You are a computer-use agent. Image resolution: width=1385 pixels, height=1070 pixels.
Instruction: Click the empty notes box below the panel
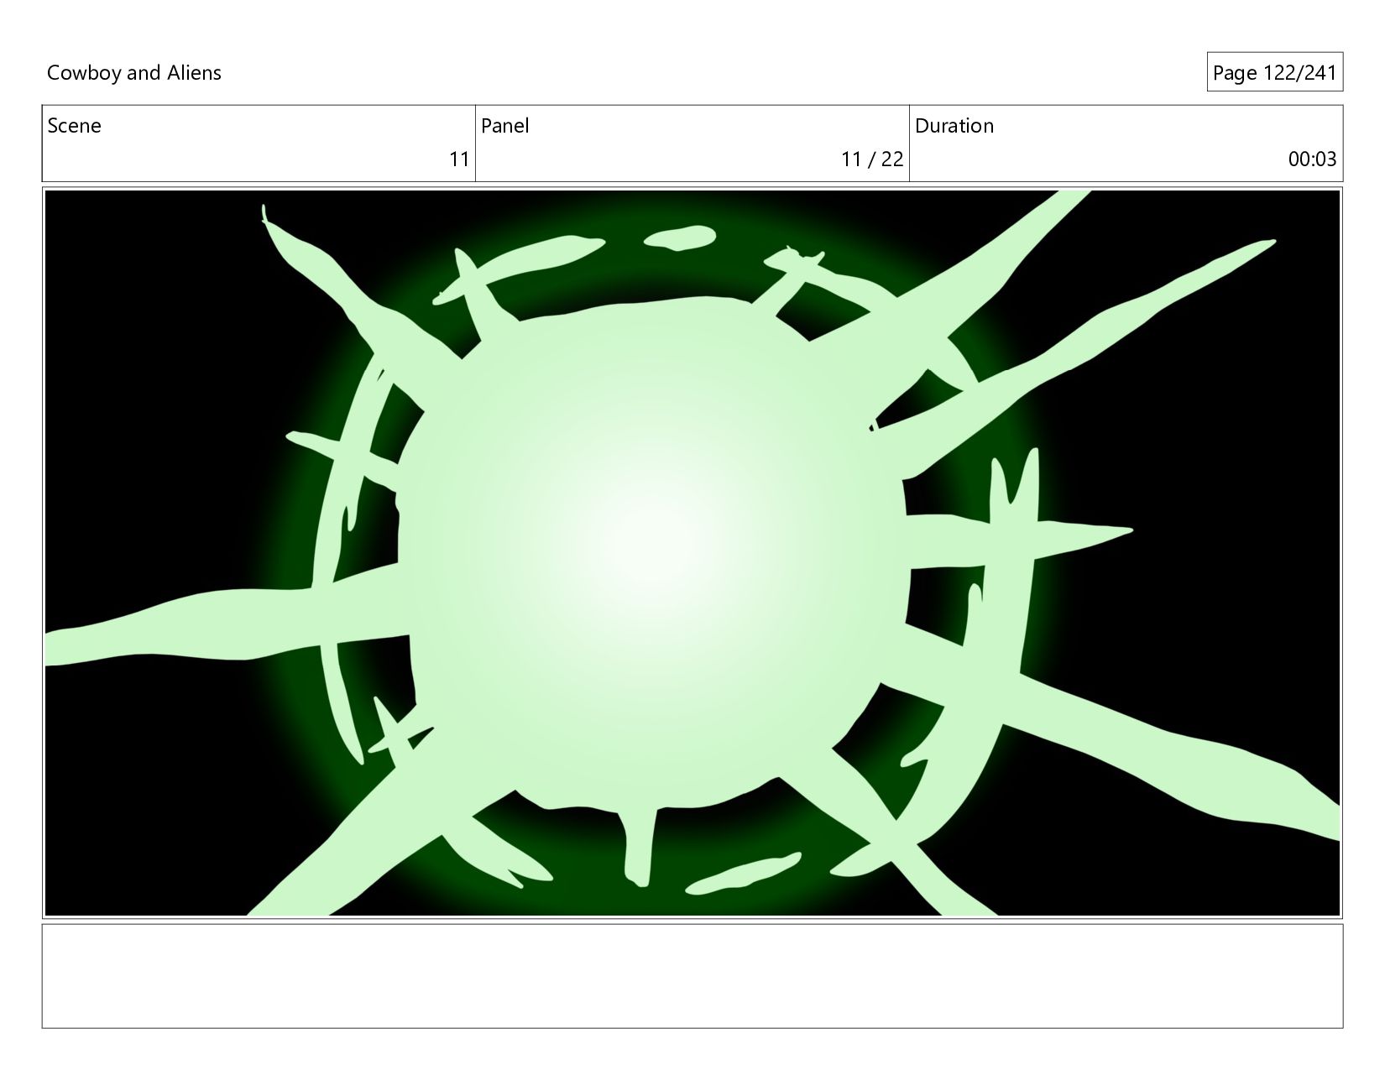coord(692,976)
